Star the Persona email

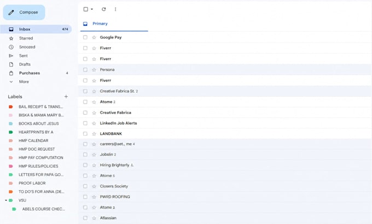click(94, 70)
